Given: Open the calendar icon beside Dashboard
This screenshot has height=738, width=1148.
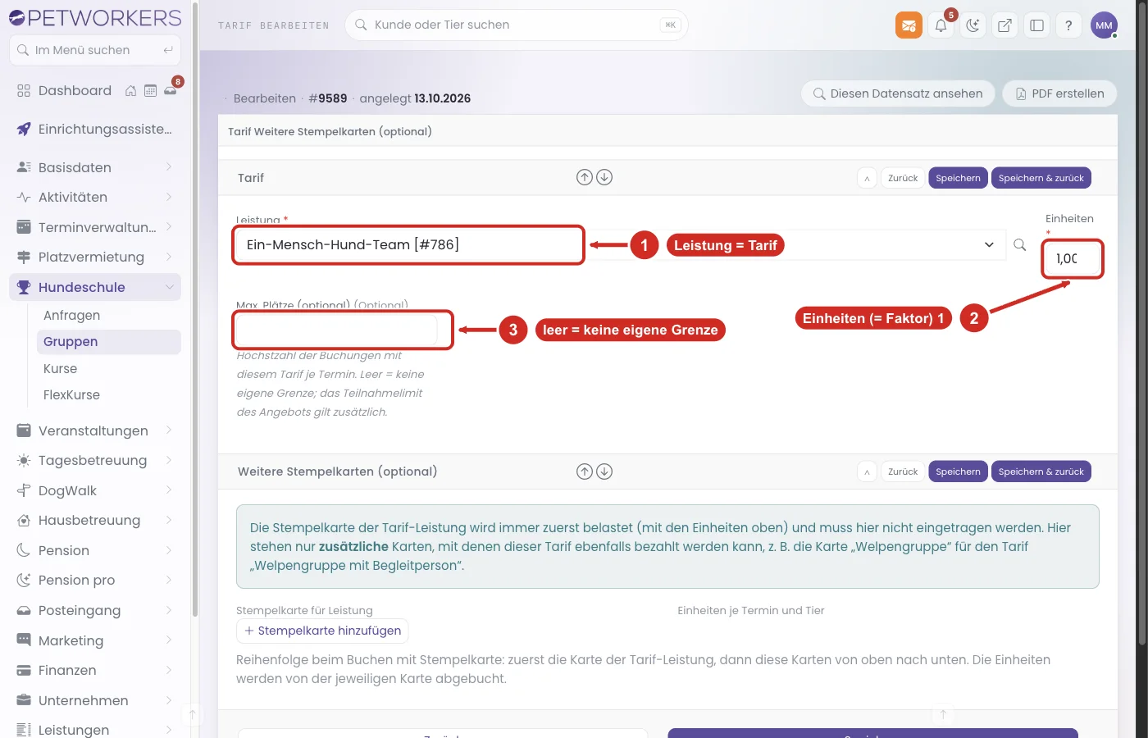Looking at the screenshot, I should coord(150,91).
